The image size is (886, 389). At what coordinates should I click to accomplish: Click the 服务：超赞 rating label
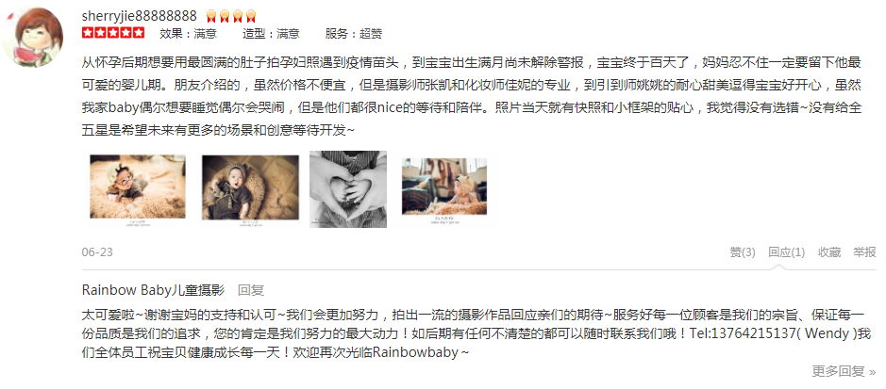point(354,33)
